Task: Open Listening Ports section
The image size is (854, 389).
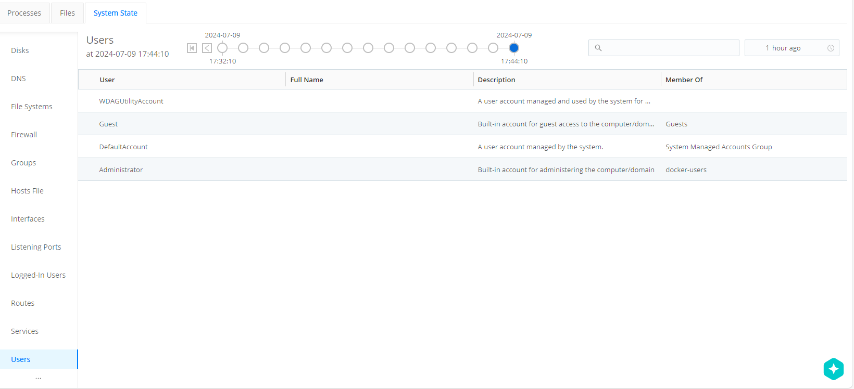Action: point(36,247)
